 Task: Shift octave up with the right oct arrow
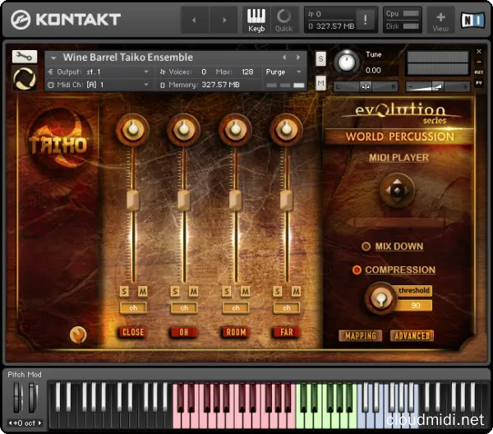click(39, 423)
